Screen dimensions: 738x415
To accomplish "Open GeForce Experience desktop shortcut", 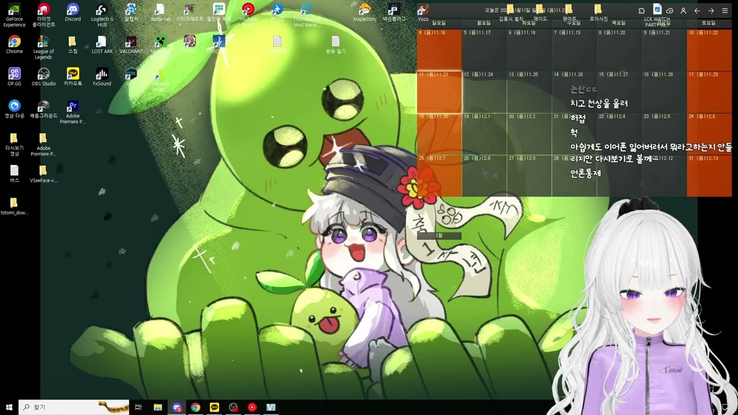I will coord(14,15).
